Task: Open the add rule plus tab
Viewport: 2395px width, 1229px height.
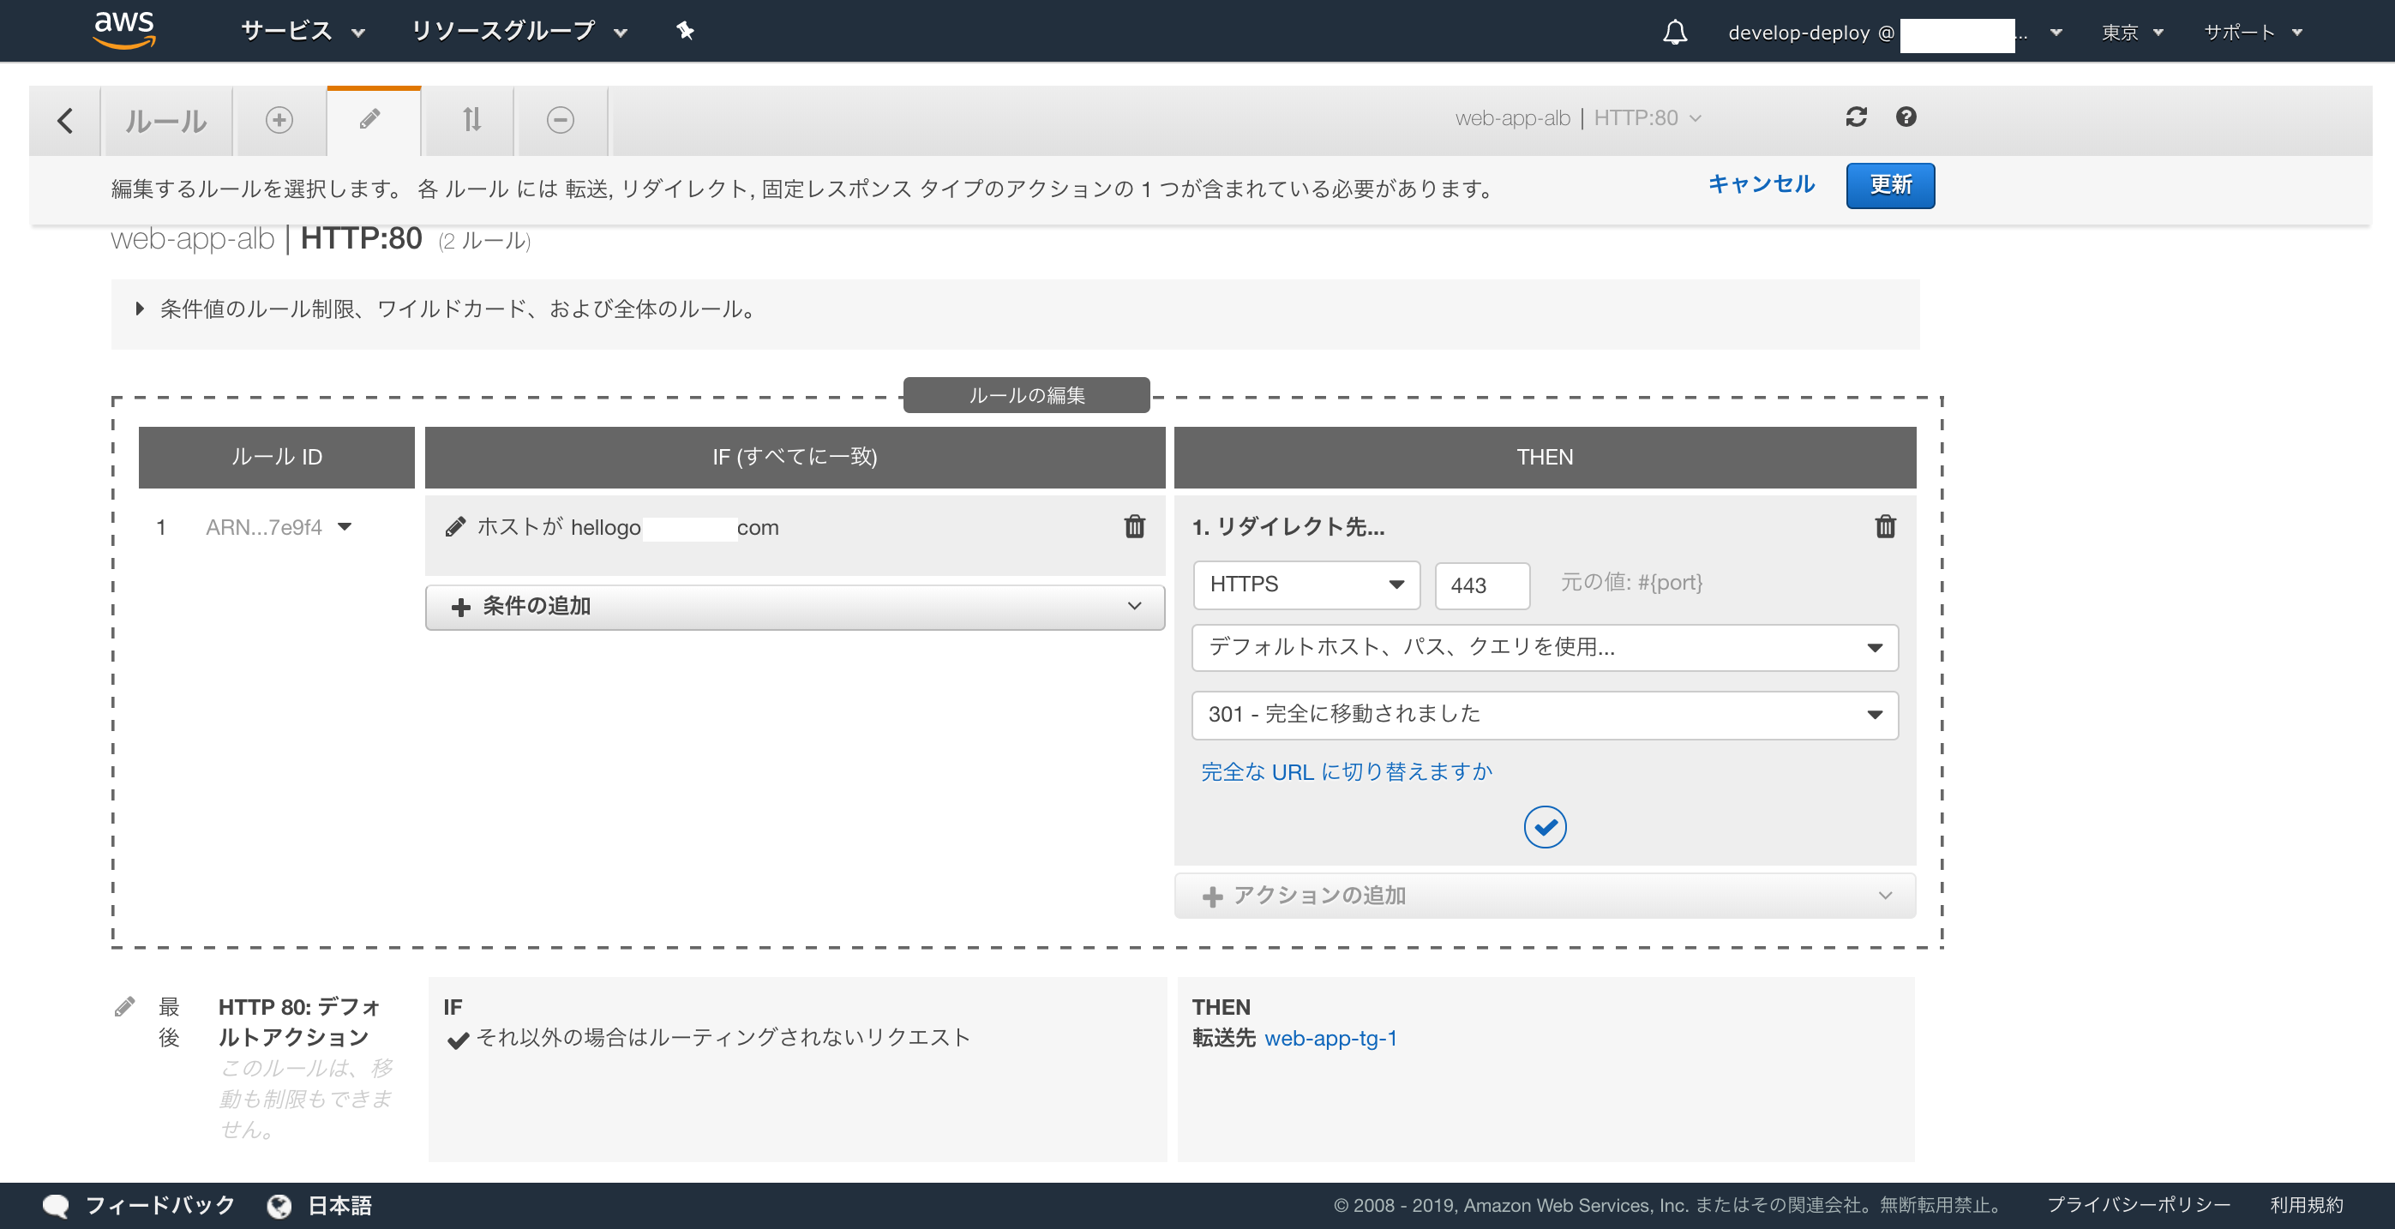Action: point(279,120)
